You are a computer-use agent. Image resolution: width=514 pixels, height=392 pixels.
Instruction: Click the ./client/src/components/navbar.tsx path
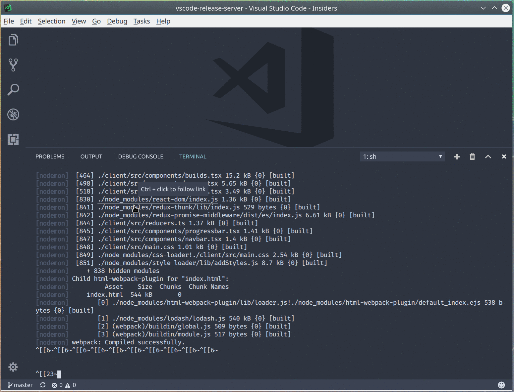click(x=160, y=239)
